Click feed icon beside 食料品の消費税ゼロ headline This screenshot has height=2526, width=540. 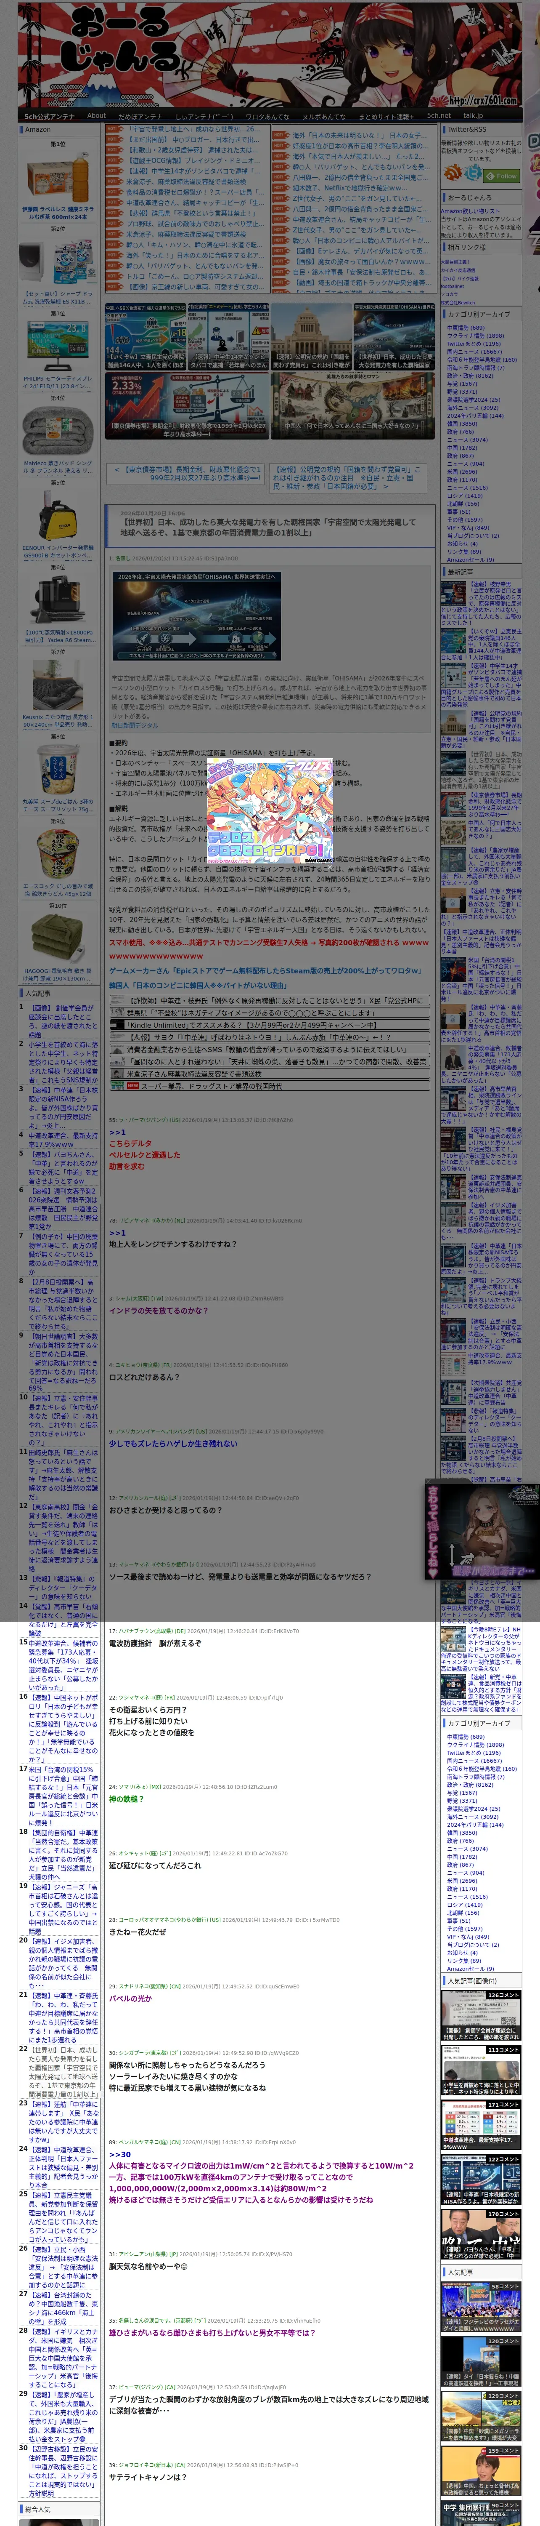[x=115, y=193]
